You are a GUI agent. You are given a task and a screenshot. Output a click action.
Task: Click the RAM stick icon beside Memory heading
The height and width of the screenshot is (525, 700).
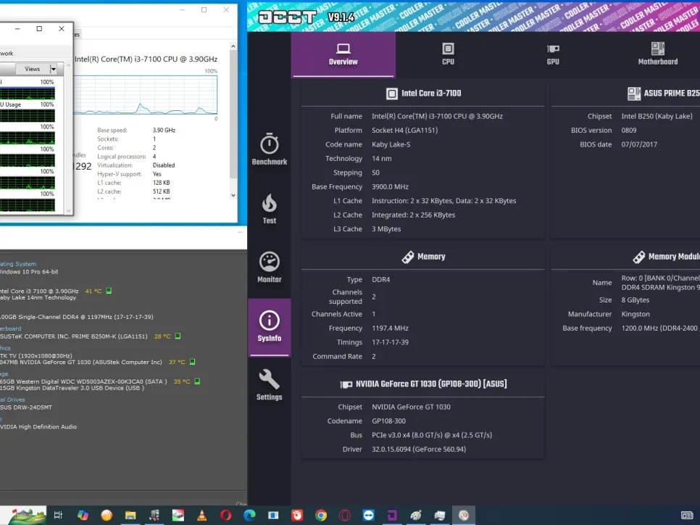tap(407, 257)
